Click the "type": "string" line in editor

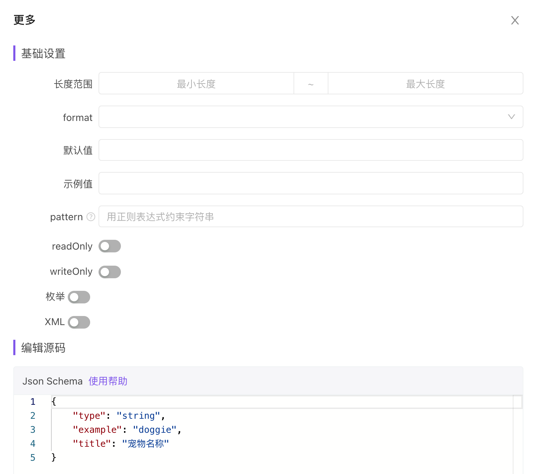[x=119, y=416]
